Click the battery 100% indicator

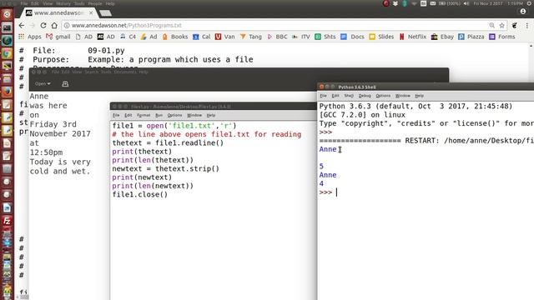point(450,3)
